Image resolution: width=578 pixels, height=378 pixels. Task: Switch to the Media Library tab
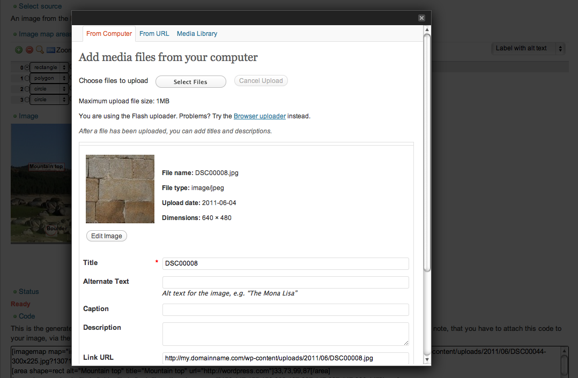(197, 34)
